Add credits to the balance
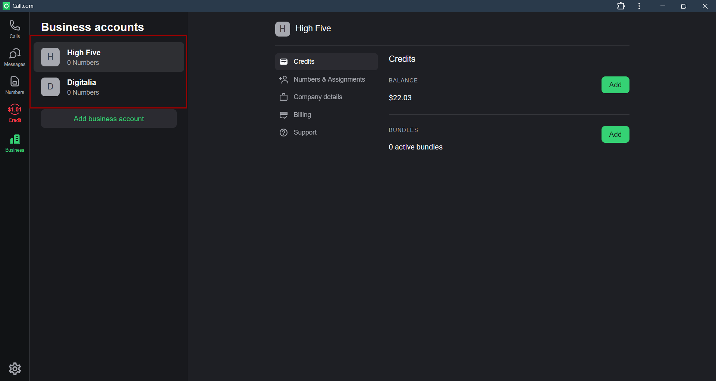 tap(615, 85)
